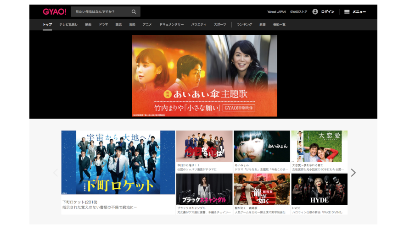Click the メニュー label

(x=359, y=12)
